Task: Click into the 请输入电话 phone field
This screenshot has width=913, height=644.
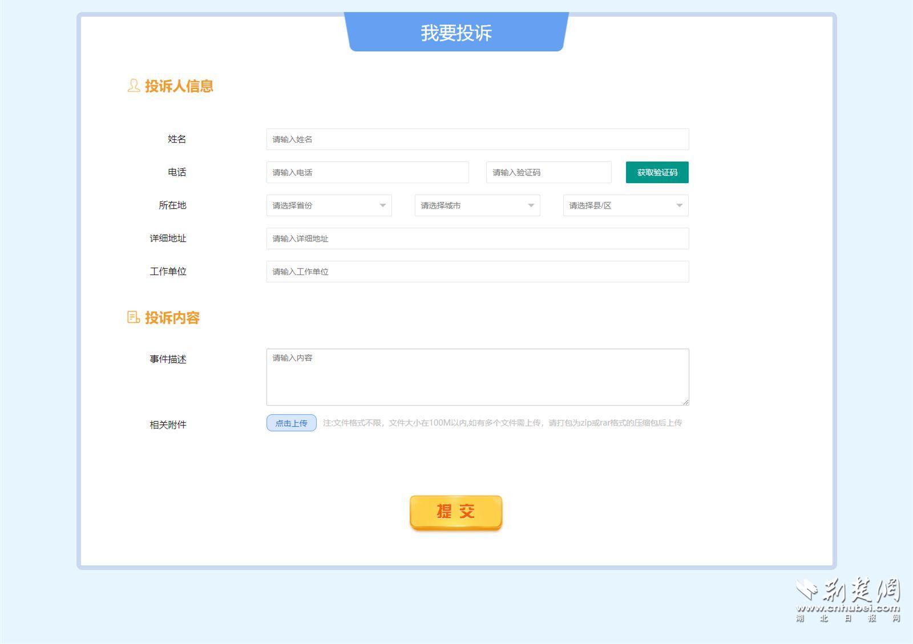Action: click(367, 172)
